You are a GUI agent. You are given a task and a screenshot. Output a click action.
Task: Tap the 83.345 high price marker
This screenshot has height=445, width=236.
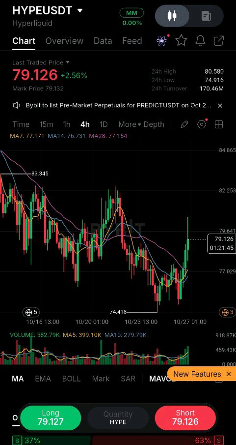(40, 174)
